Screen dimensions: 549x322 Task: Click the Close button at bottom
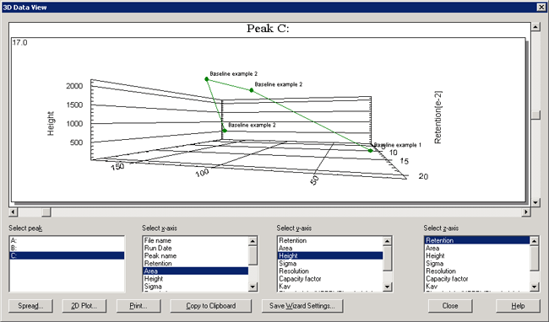450,306
